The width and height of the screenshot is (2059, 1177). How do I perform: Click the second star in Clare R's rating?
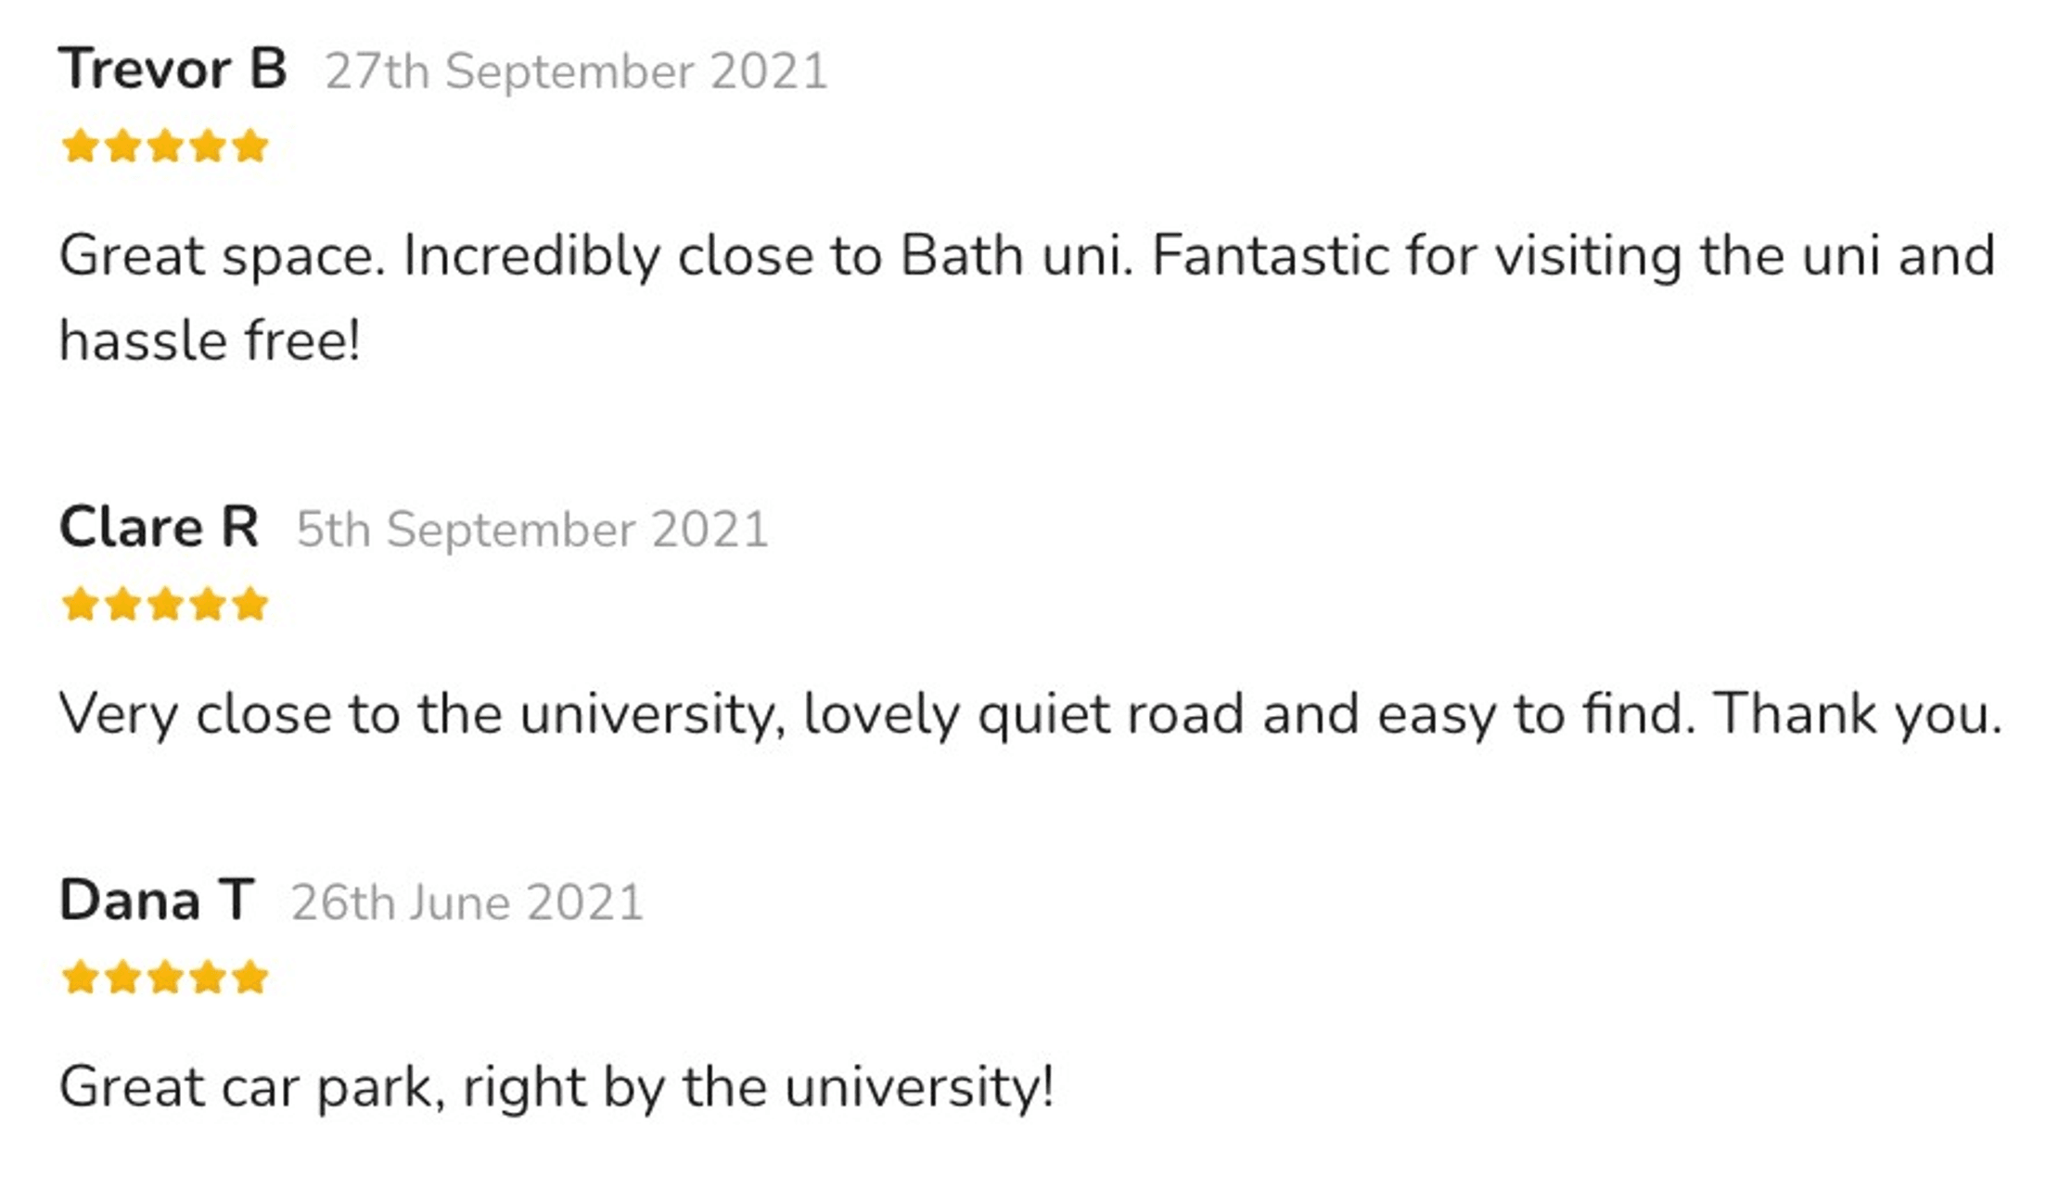point(122,605)
